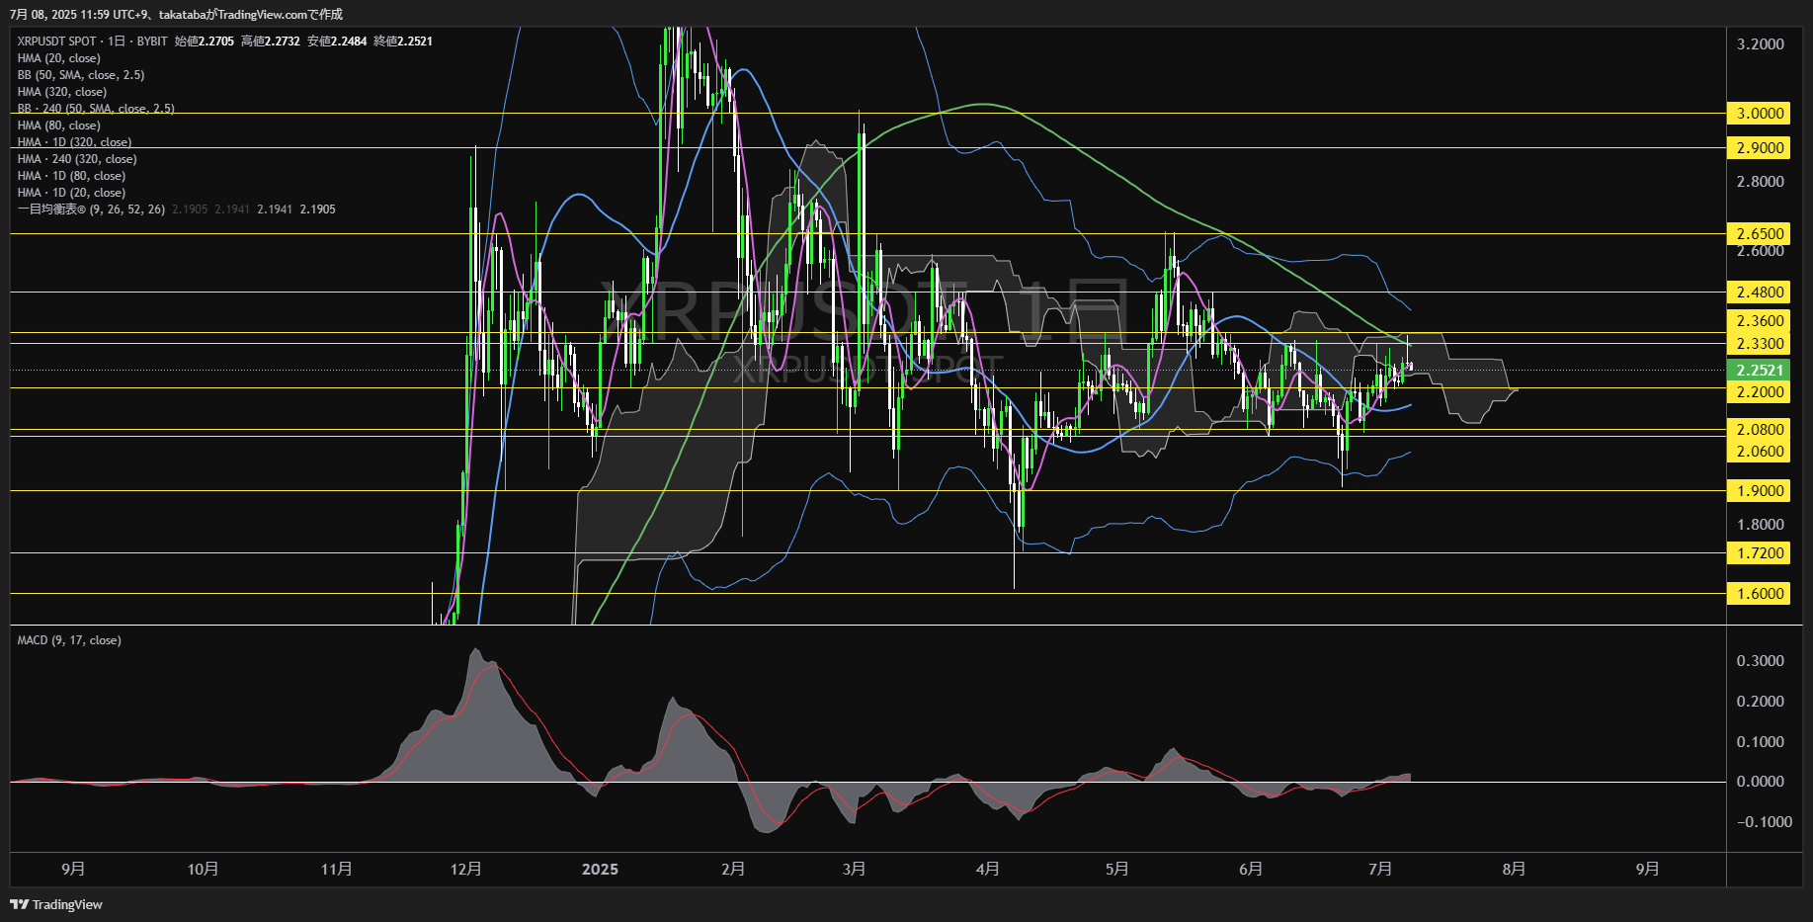Click the open price 始値2.2705 value

pyautogui.click(x=205, y=42)
